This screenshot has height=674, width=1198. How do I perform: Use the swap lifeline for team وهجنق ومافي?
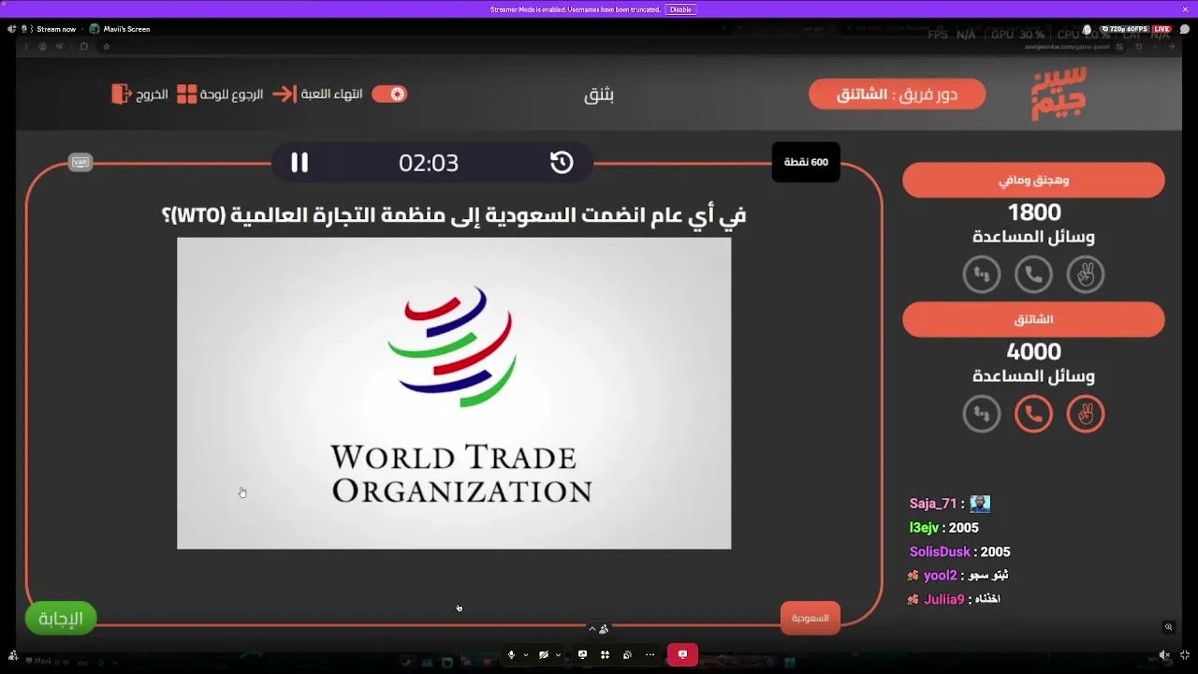point(982,274)
